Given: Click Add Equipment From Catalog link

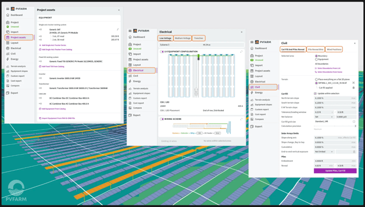Looking at the screenshot, I should [x=52, y=109].
